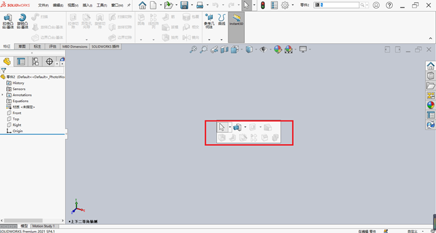
Task: Click Zoom to Area magnifier icon
Action: pyautogui.click(x=204, y=49)
